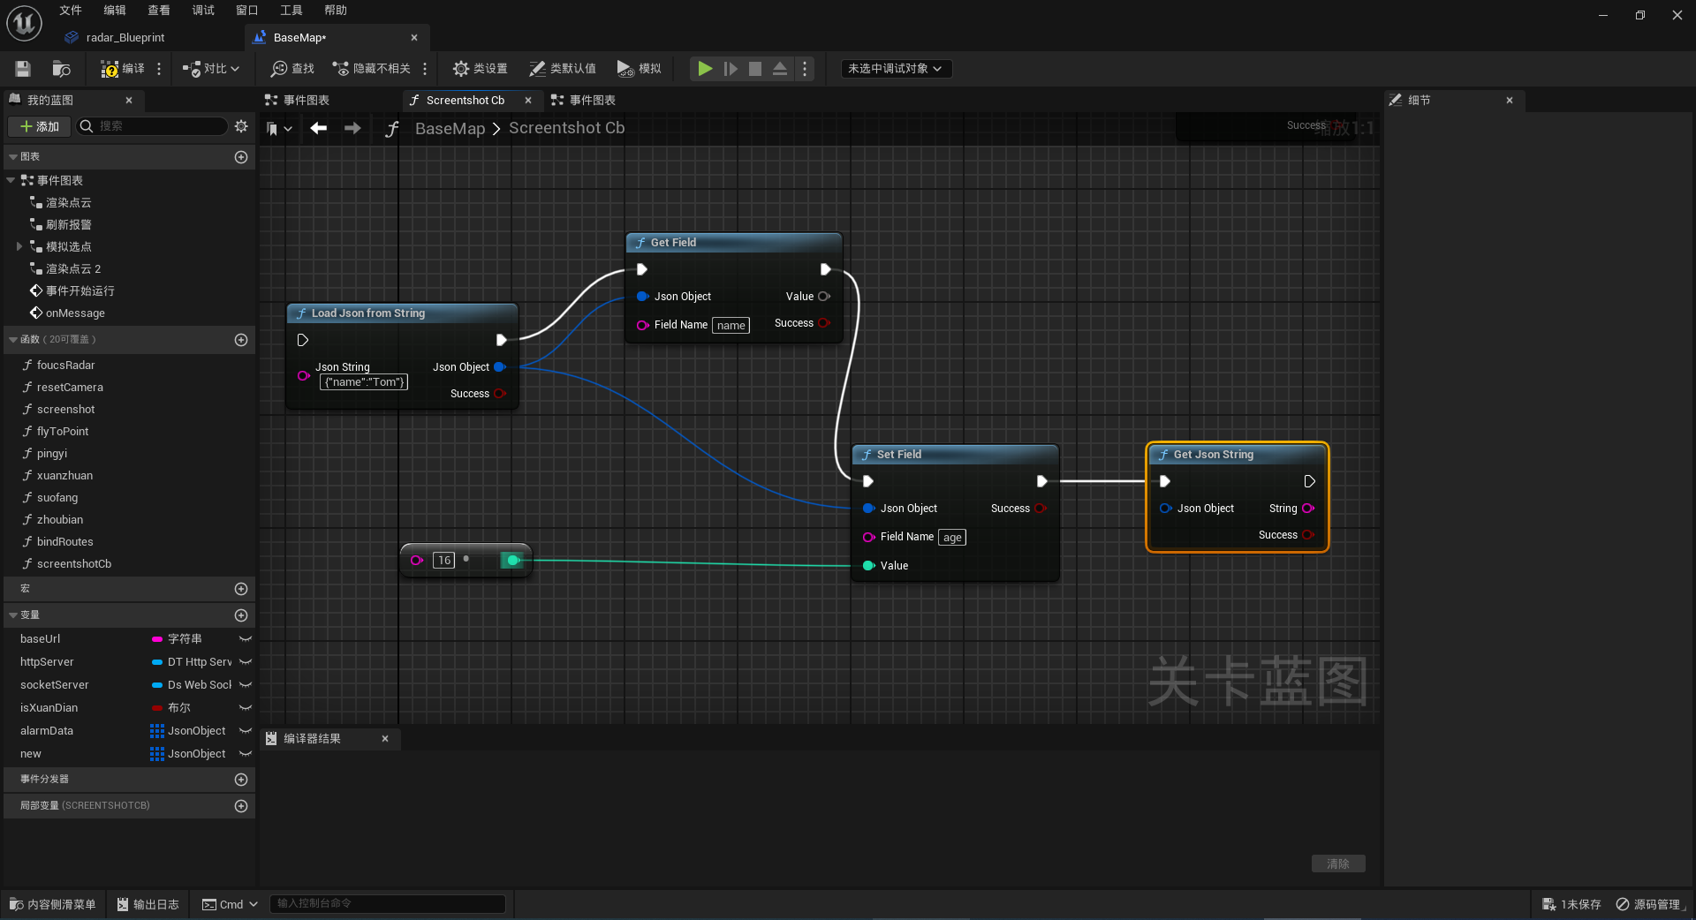This screenshot has height=920, width=1696.
Task: Expand the 模拟选点 tree item
Action: point(19,247)
